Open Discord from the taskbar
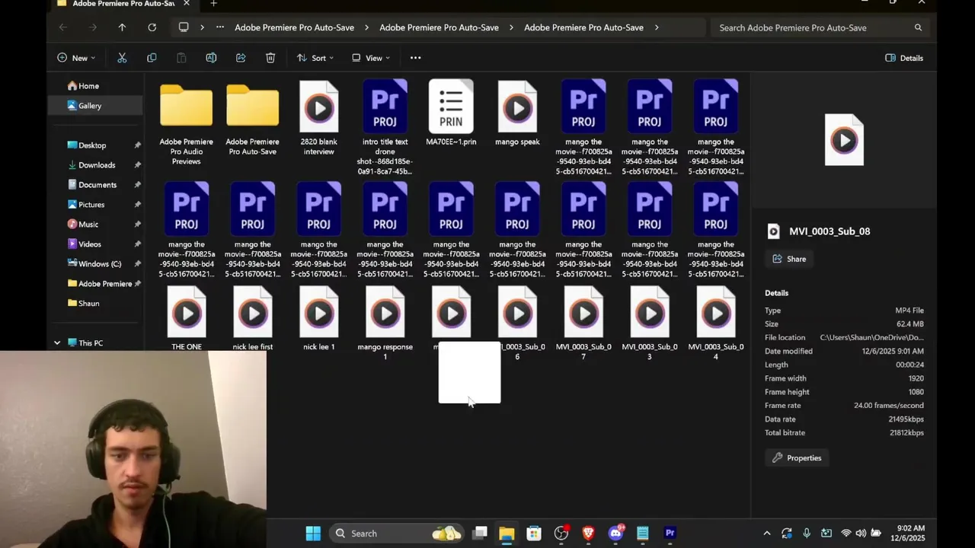975x548 pixels. pos(615,534)
